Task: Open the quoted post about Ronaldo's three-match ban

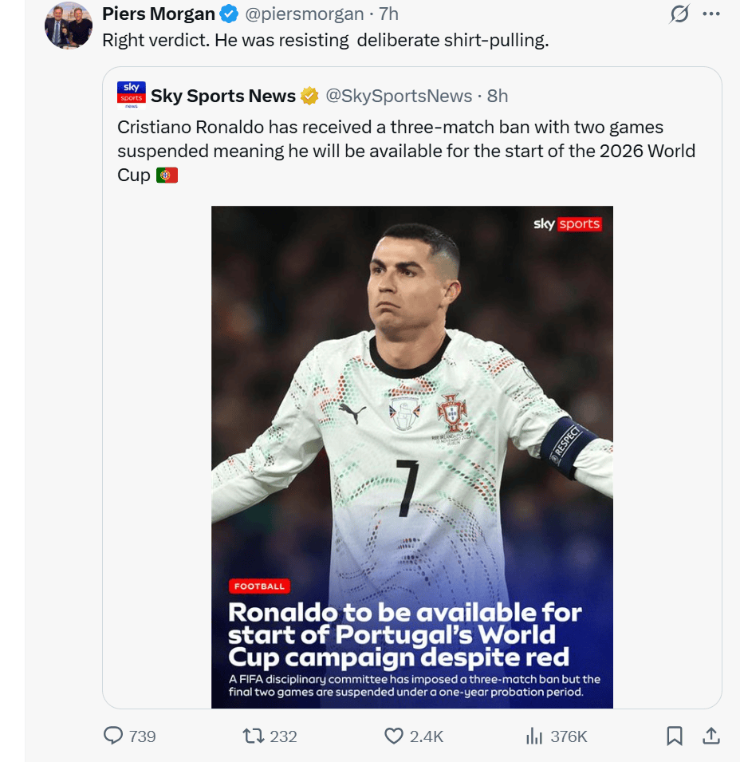Action: coord(406,150)
